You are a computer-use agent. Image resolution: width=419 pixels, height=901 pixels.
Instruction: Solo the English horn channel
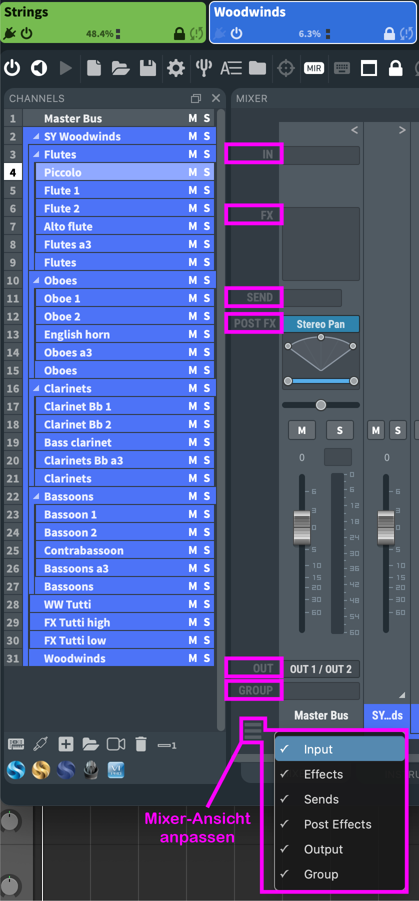pyautogui.click(x=206, y=334)
